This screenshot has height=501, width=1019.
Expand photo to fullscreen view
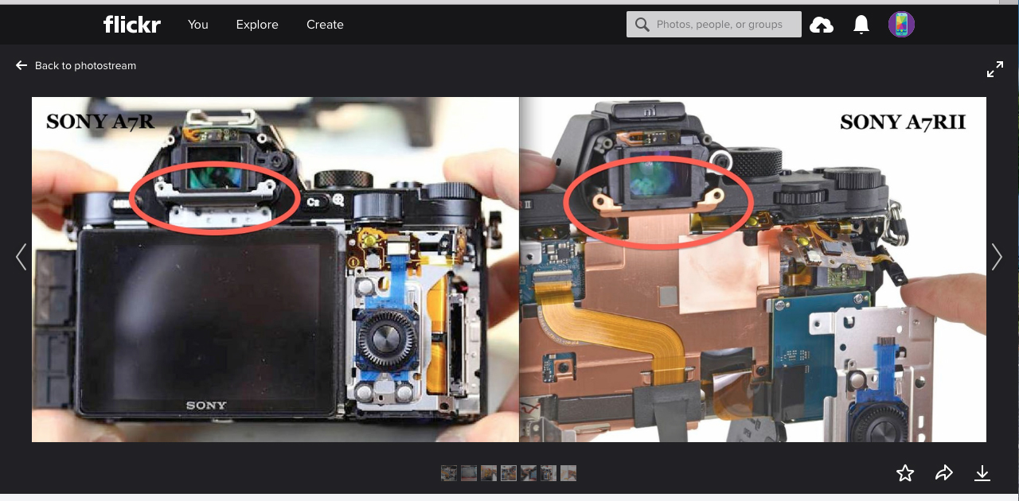[995, 69]
